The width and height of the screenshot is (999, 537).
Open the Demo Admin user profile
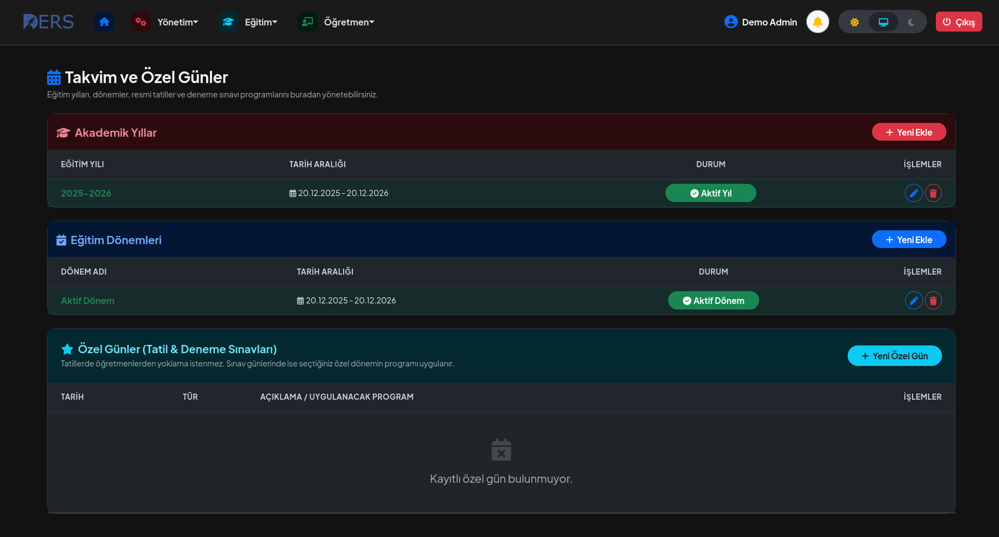pyautogui.click(x=761, y=22)
